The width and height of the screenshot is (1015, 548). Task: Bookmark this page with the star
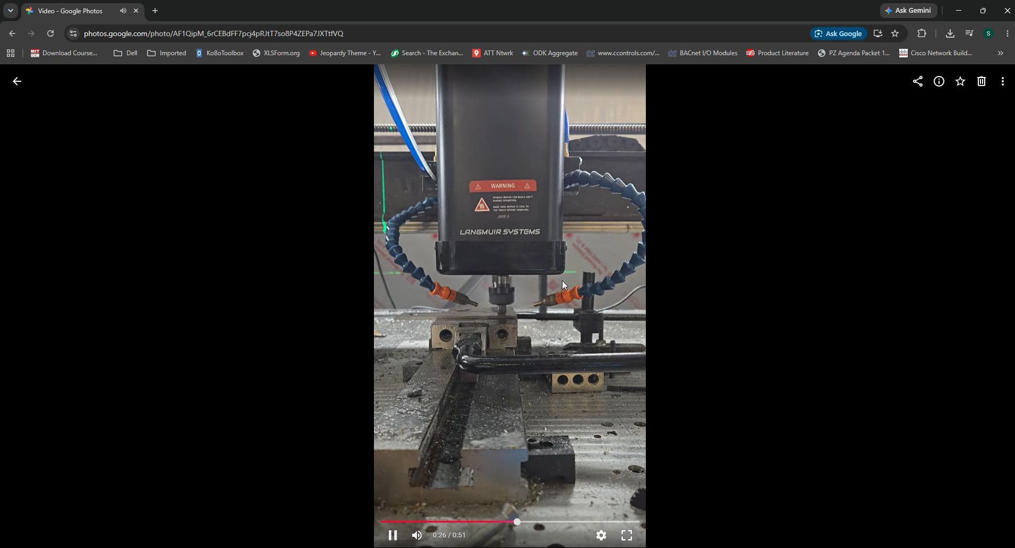(x=895, y=33)
